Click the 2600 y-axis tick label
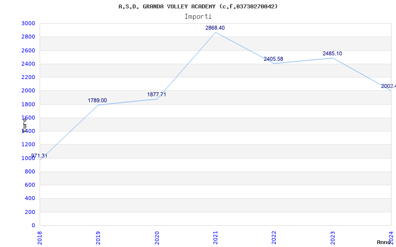 (x=28, y=50)
